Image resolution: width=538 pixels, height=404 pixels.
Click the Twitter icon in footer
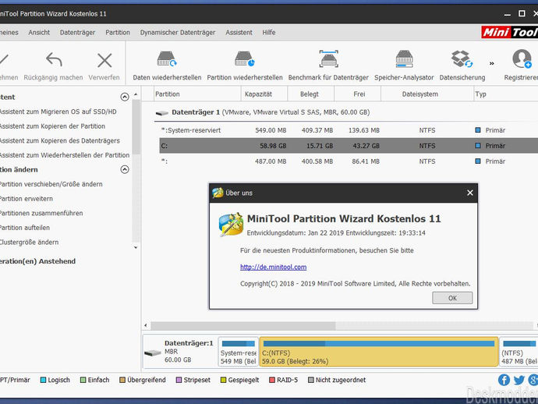tap(519, 380)
